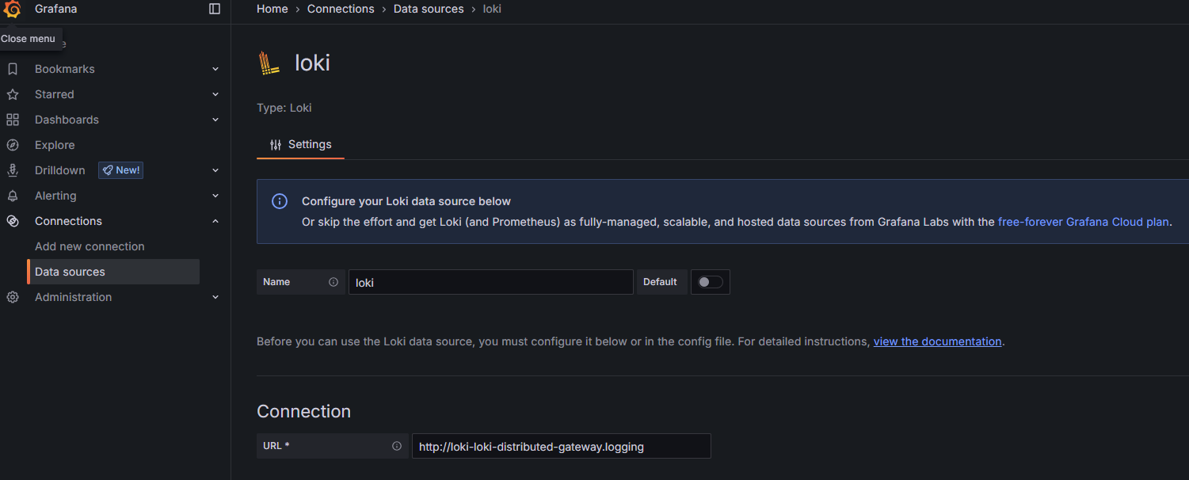Click the Administration gear icon
This screenshot has width=1189, height=480.
13,297
